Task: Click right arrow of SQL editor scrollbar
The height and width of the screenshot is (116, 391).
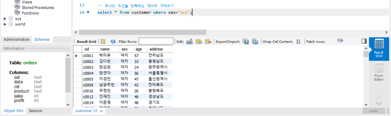Action: click(386, 32)
